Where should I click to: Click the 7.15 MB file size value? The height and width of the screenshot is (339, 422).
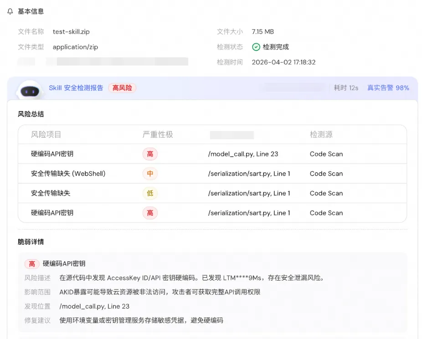[262, 32]
